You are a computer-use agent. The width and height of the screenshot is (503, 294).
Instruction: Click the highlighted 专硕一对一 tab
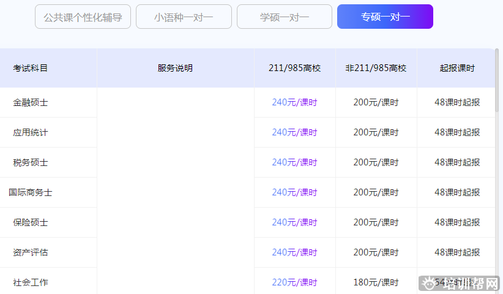point(385,17)
